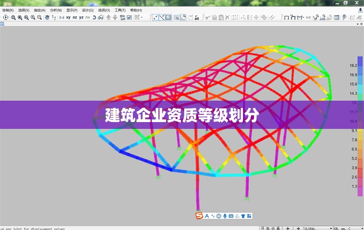Open the KN, mm, C units dropdown
This screenshot has height=230, width=364.
[349, 228]
